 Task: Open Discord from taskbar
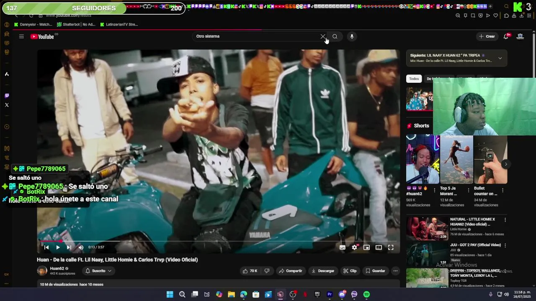pyautogui.click(x=342, y=294)
